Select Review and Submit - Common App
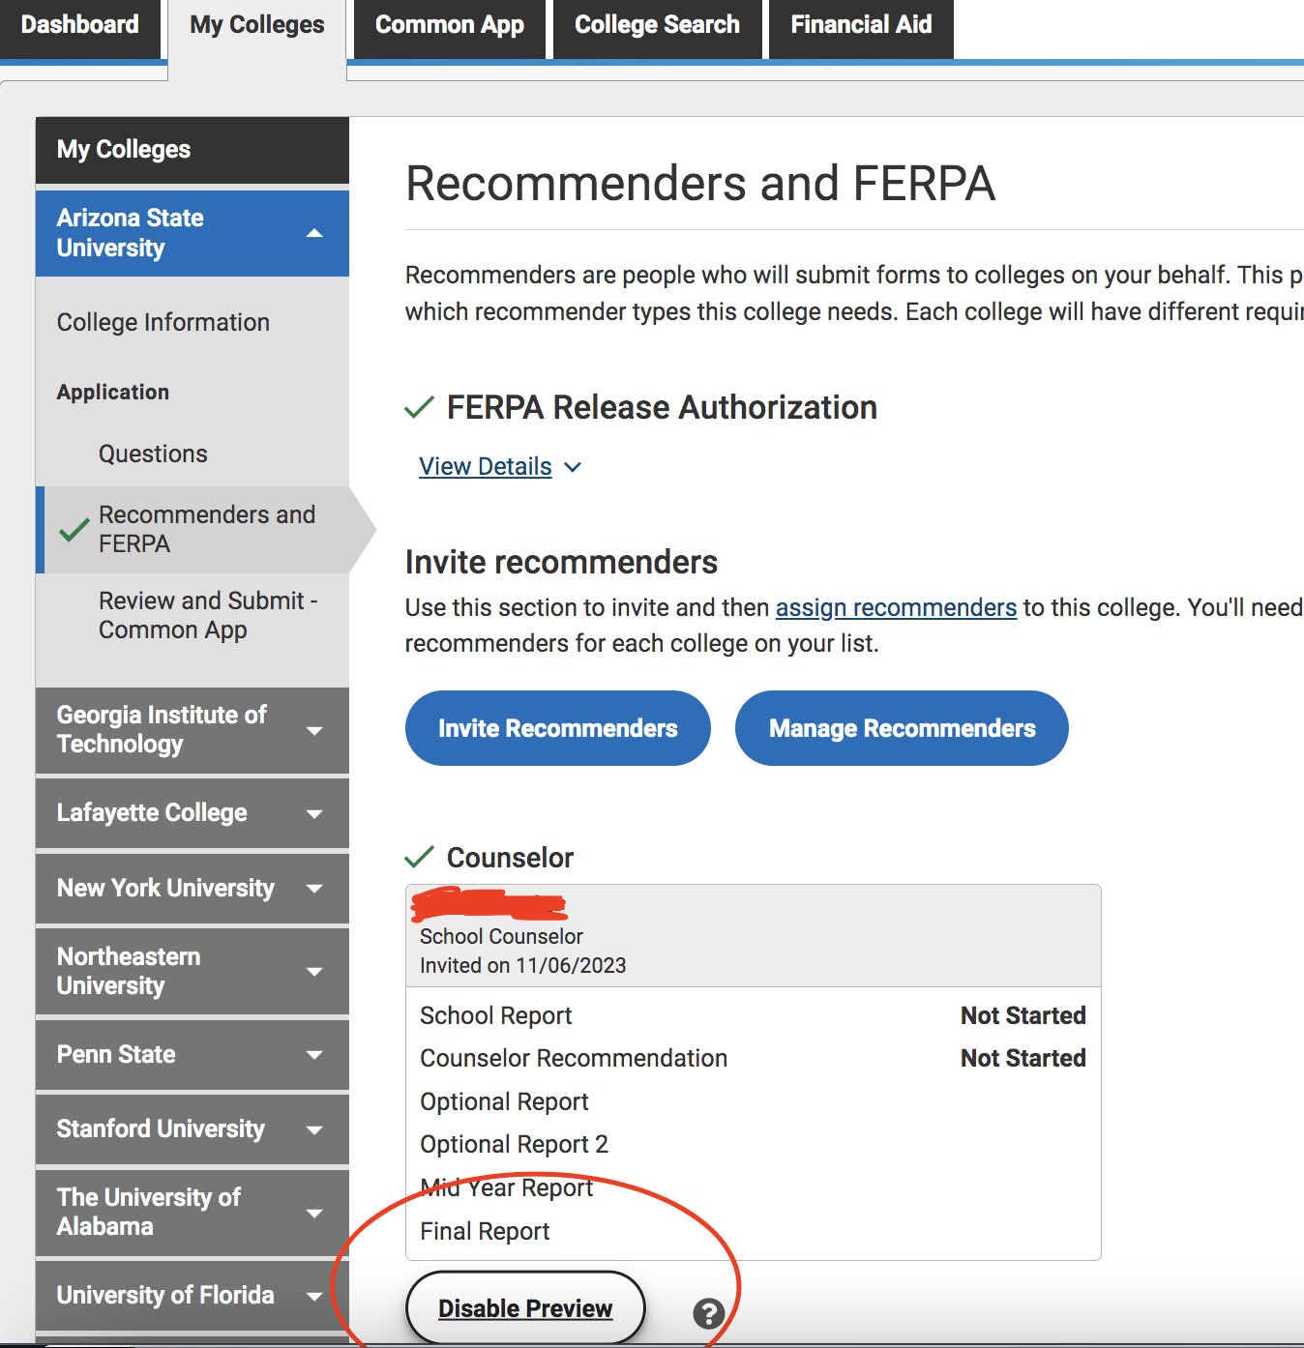The height and width of the screenshot is (1348, 1304). pos(208,615)
